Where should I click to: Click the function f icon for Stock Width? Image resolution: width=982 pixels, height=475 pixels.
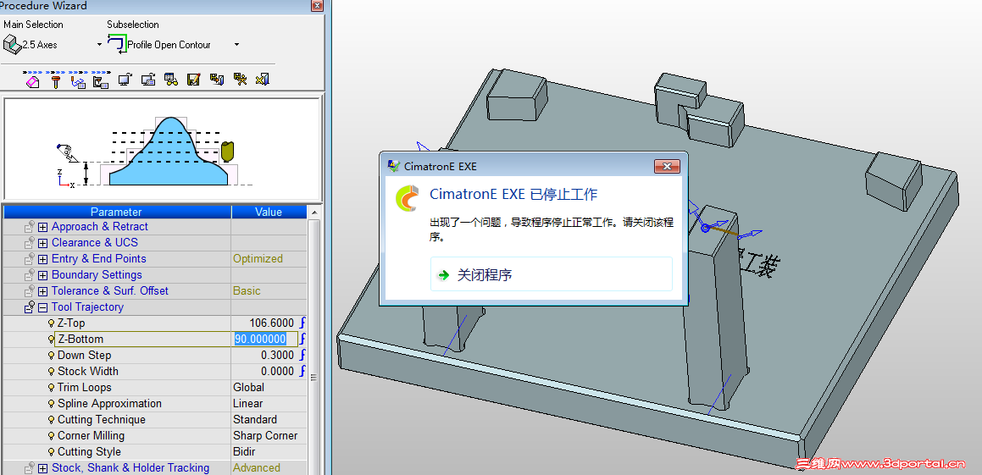click(x=302, y=371)
